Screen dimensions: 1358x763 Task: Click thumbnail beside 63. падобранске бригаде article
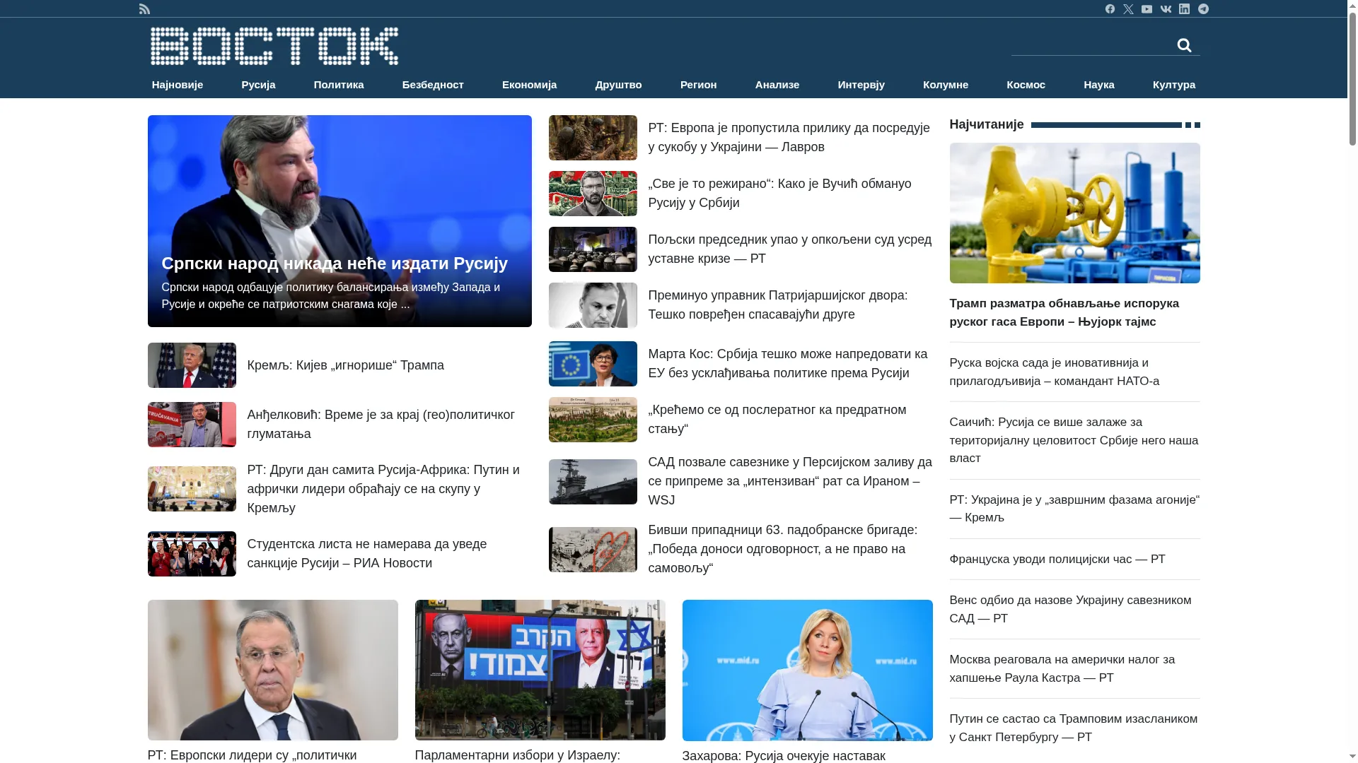[x=593, y=550]
